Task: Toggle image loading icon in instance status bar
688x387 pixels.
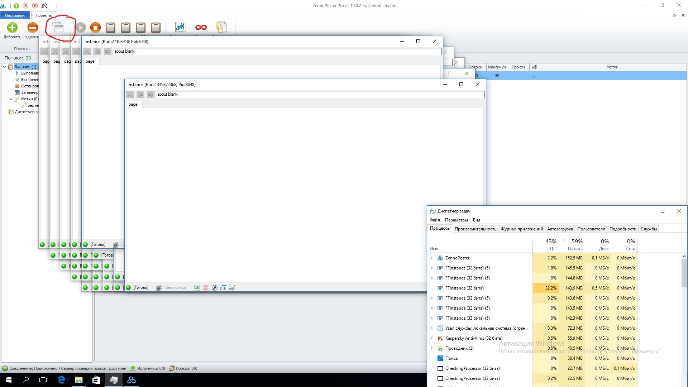Action: tap(197, 287)
